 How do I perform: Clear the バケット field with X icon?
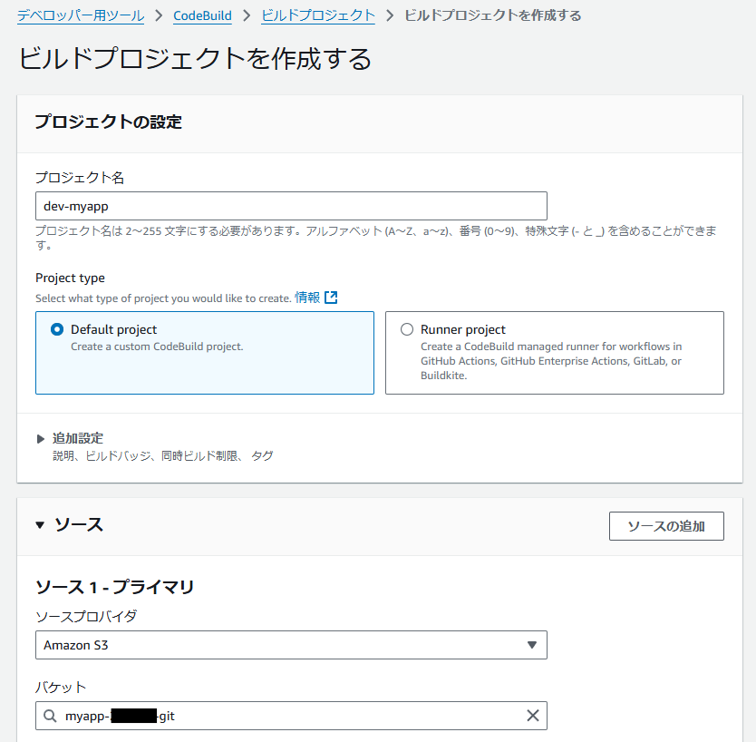pos(533,716)
